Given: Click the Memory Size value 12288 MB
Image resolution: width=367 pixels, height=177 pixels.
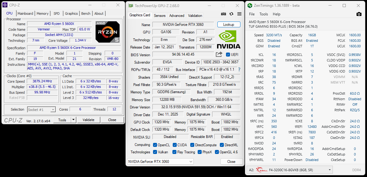Looking at the screenshot, I should (x=166, y=100).
